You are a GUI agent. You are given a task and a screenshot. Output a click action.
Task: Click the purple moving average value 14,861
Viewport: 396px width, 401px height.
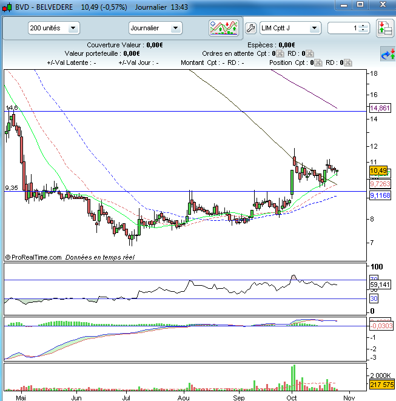click(380, 108)
